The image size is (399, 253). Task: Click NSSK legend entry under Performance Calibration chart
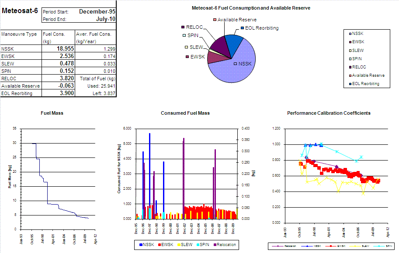click(311, 246)
